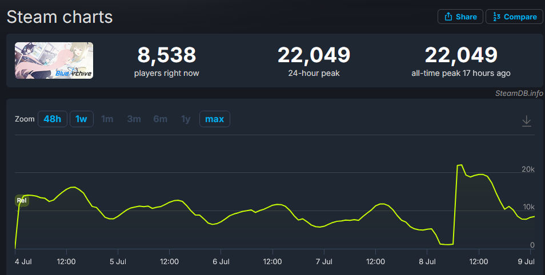The image size is (545, 275).
Task: Click the 20k y-axis label
Action: click(x=528, y=169)
